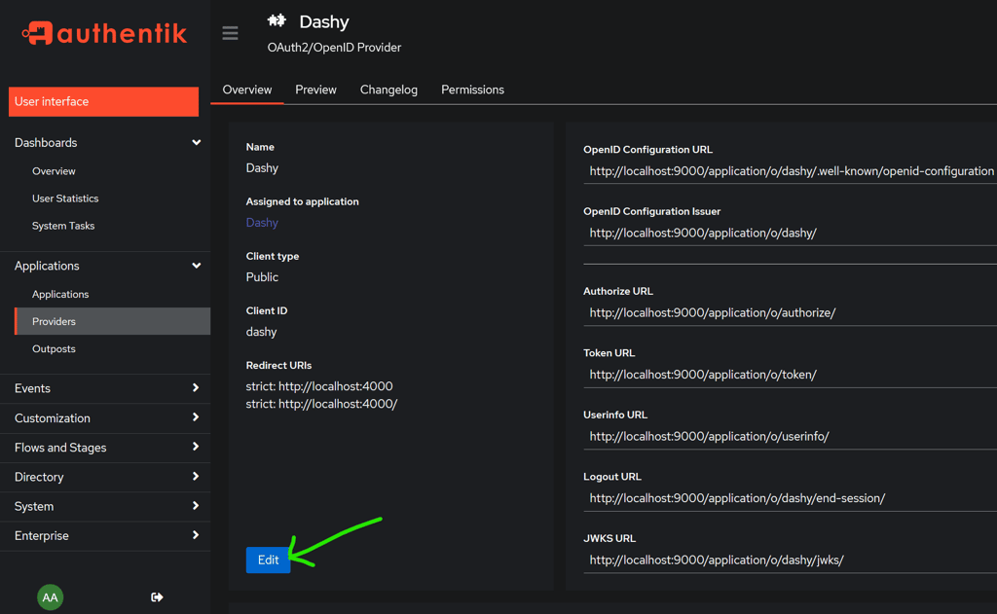Click the Authorize URL field

[x=790, y=312]
